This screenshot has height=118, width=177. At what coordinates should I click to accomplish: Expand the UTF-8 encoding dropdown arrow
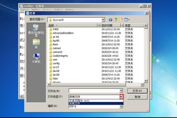point(121,106)
